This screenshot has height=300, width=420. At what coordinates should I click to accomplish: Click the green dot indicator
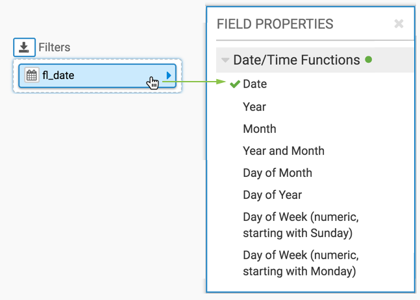[369, 60]
